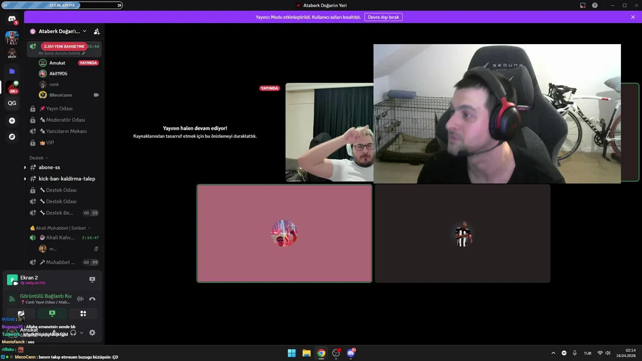Open activities launcher icon
This screenshot has height=361, width=642.
coord(83,313)
